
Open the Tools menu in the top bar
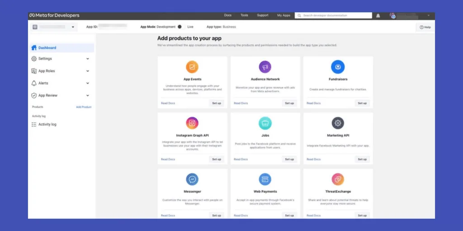[x=244, y=15]
